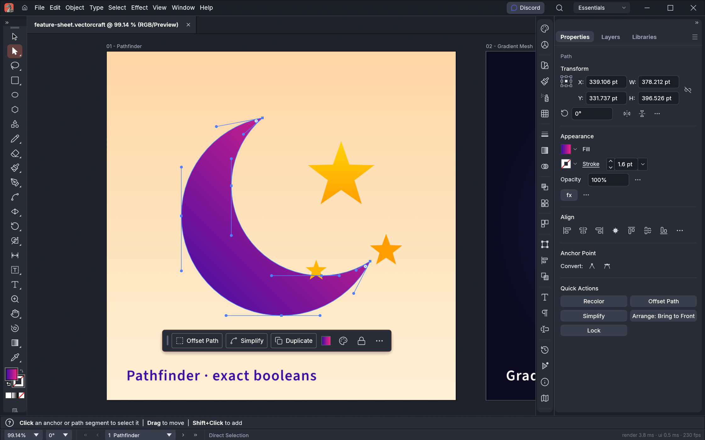Click the gradient swatch in floating toolbar
This screenshot has height=440, width=705.
(326, 341)
